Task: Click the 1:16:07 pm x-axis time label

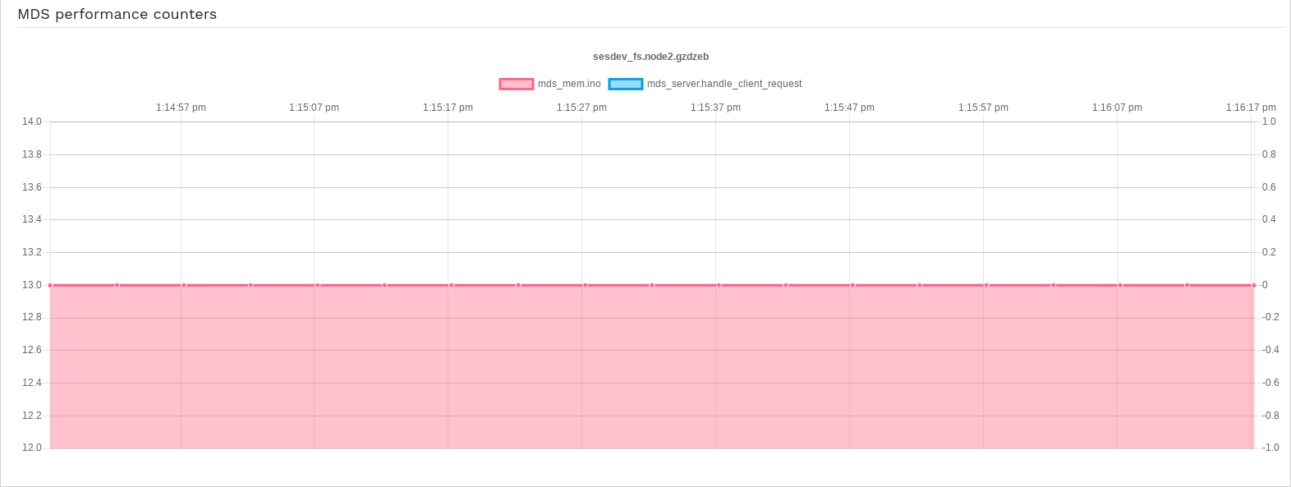Action: (x=1117, y=108)
